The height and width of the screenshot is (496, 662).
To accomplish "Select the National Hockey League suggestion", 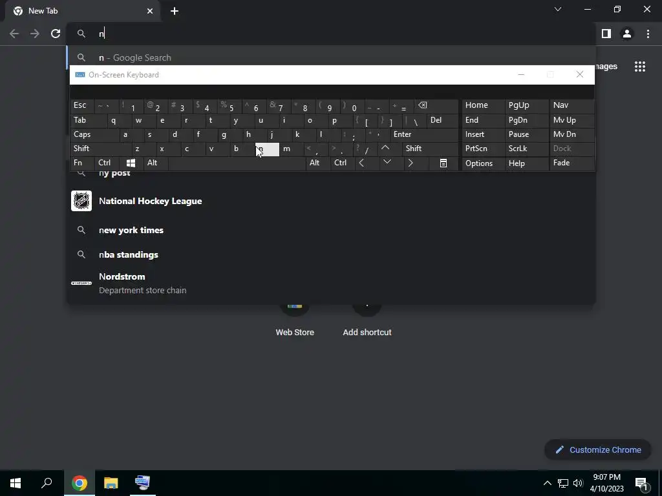I will [332, 201].
